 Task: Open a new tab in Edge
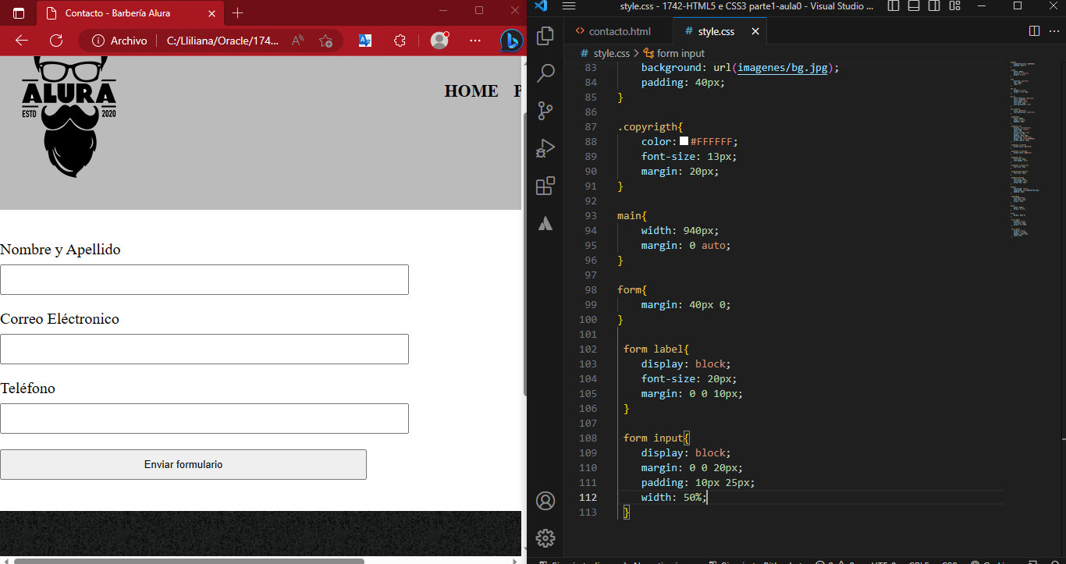(238, 13)
